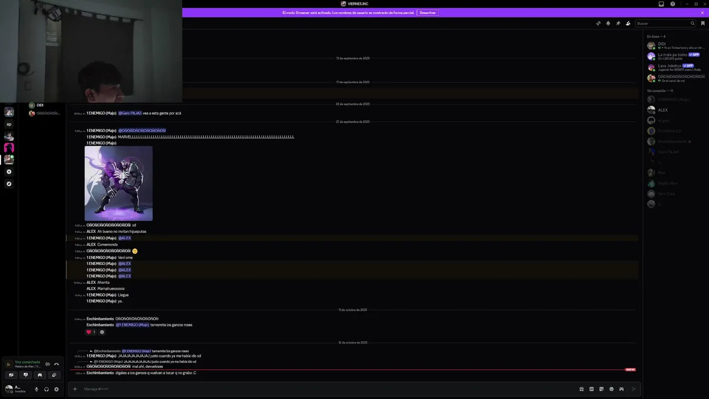709x399 pixels.
Task: Click Add a Server plus icon
Action: (9, 172)
